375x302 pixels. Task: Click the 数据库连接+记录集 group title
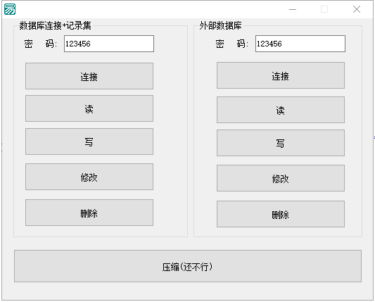[x=55, y=25]
